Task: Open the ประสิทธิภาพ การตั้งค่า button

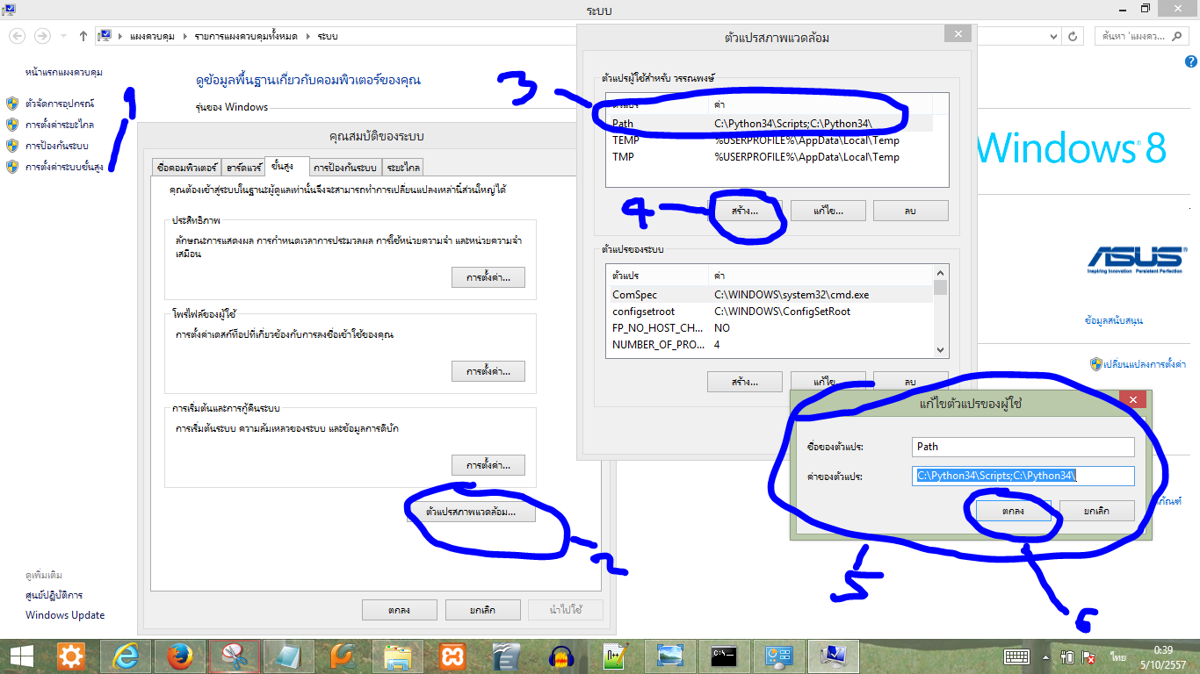Action: click(488, 277)
